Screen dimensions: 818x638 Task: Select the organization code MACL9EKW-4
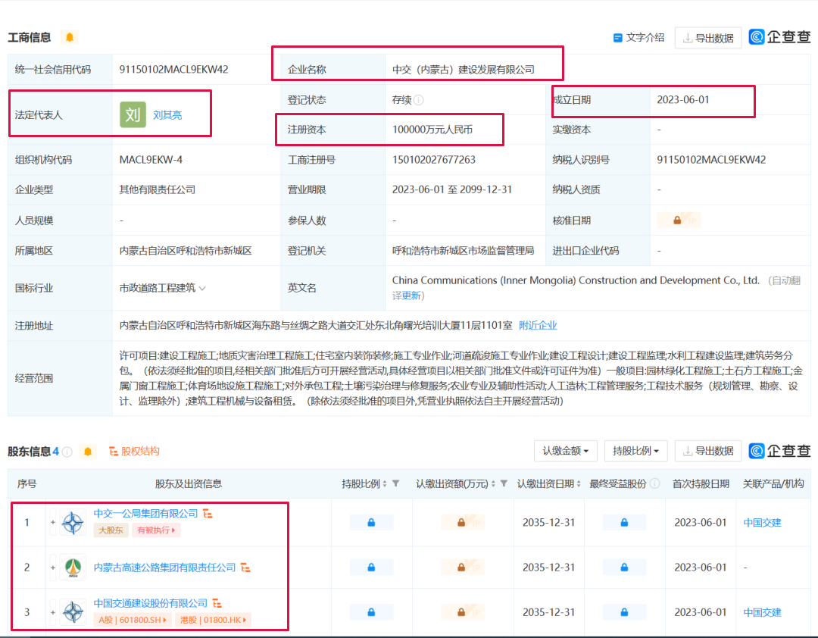[151, 160]
